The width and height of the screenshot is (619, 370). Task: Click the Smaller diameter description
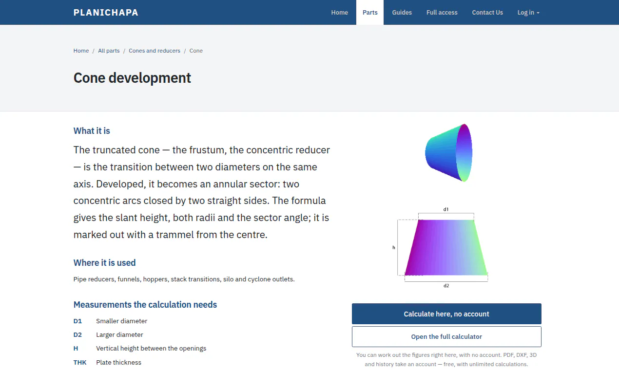click(121, 321)
